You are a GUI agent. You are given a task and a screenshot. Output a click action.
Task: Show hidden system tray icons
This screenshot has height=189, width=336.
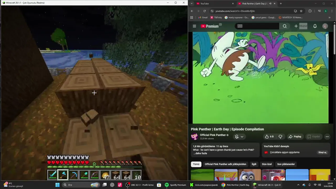click(298, 185)
